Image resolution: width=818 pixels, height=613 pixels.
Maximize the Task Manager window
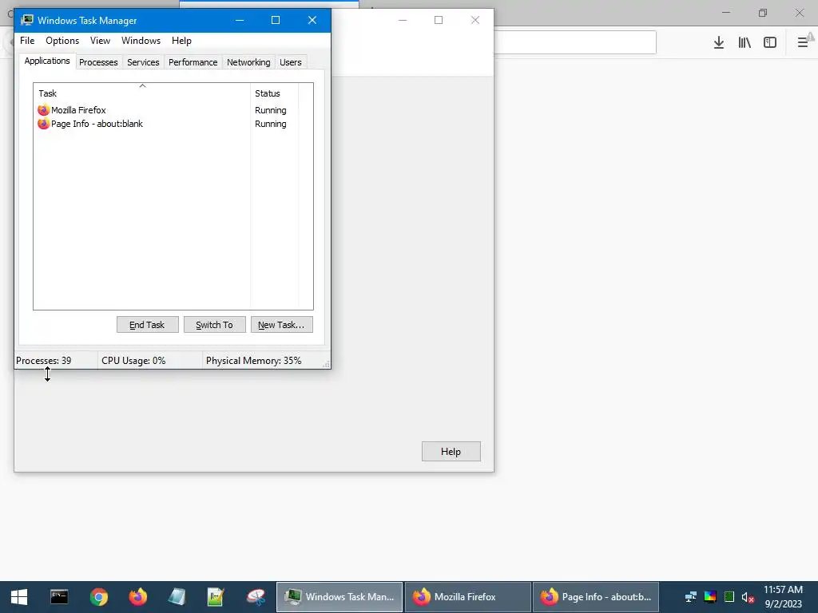point(276,20)
